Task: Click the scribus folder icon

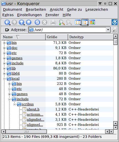Action: point(19,104)
